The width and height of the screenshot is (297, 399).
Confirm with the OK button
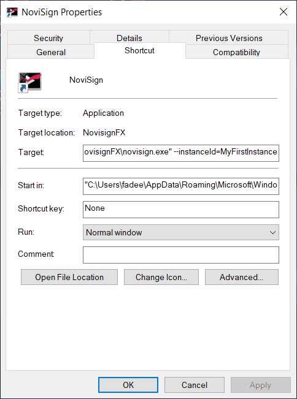(x=128, y=385)
